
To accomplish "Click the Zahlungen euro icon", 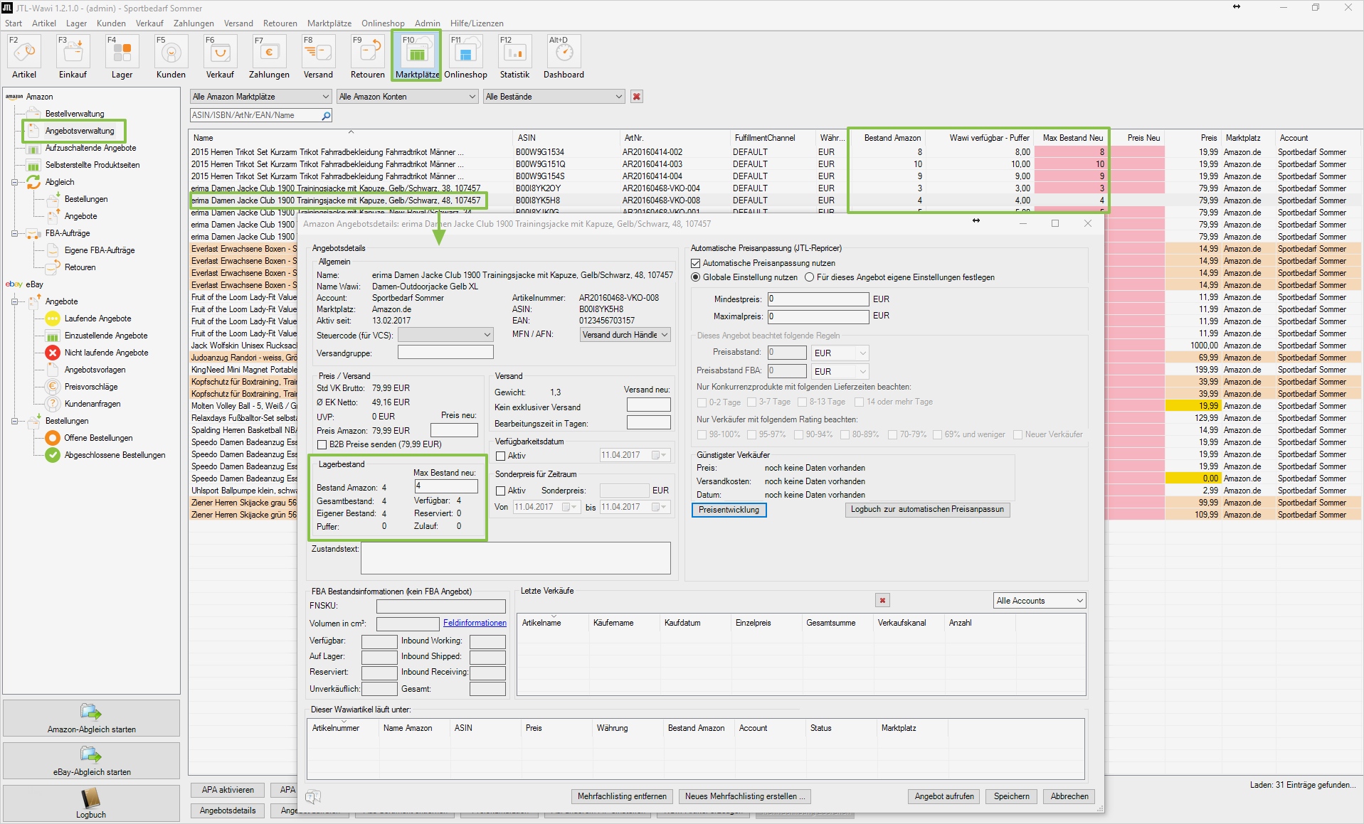I will click(269, 53).
